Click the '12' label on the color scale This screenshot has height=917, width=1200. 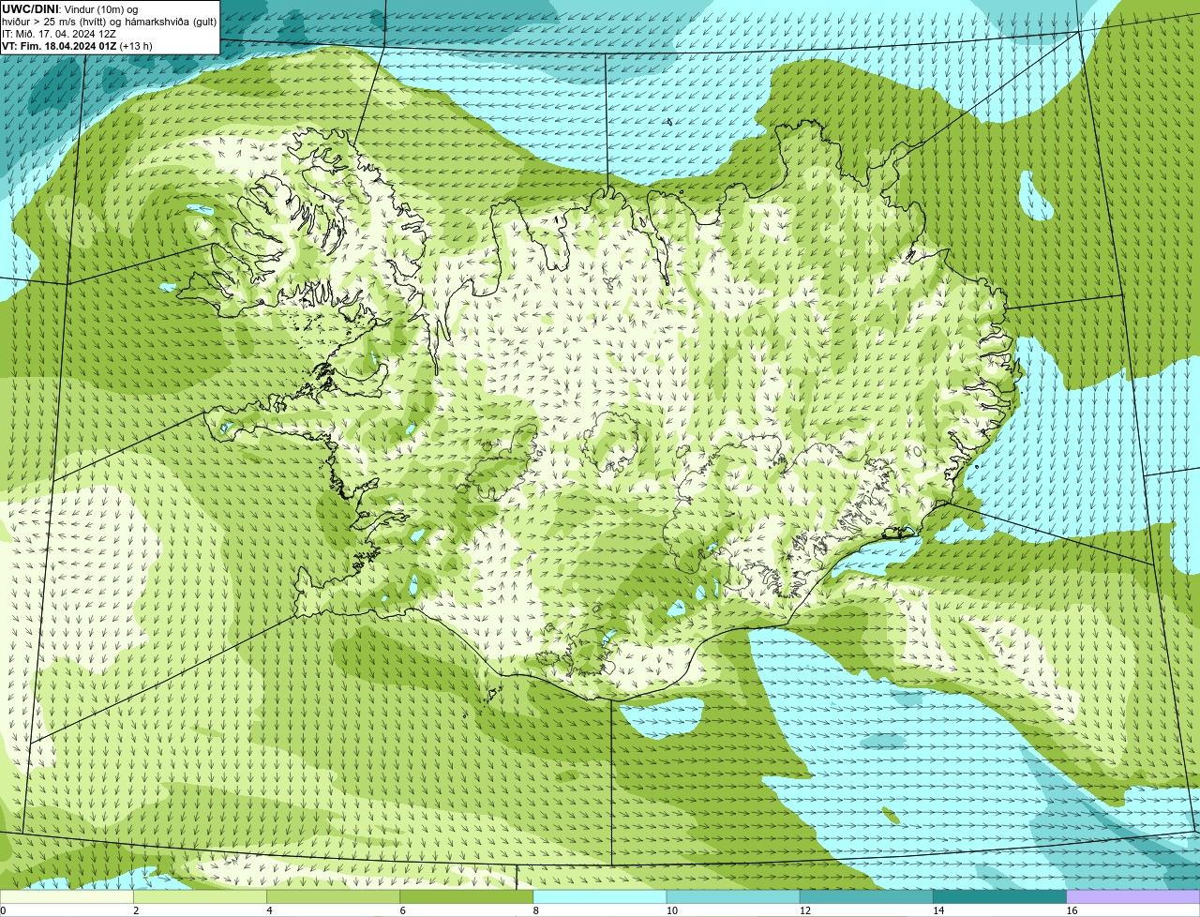tap(805, 910)
